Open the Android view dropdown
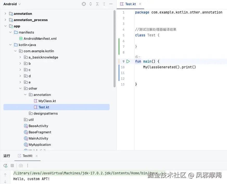The width and height of the screenshot is (227, 184). 12,4
